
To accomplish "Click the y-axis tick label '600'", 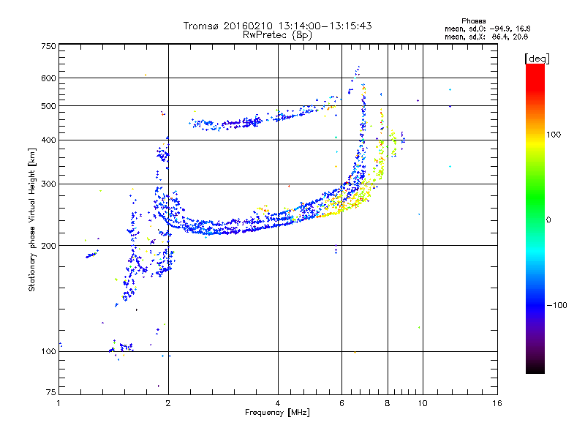I will tap(49, 78).
